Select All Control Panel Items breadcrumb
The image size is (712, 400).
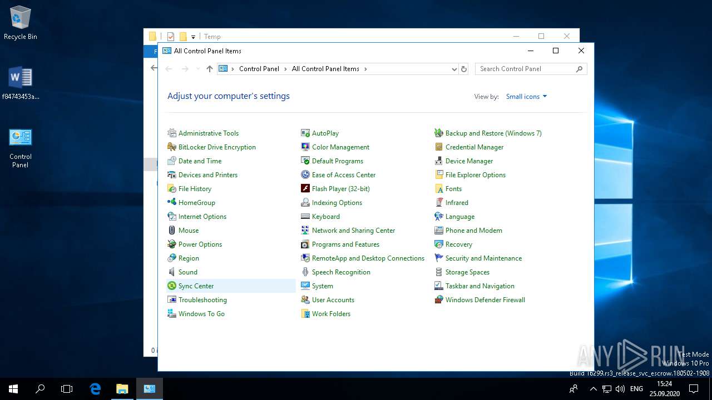(325, 69)
